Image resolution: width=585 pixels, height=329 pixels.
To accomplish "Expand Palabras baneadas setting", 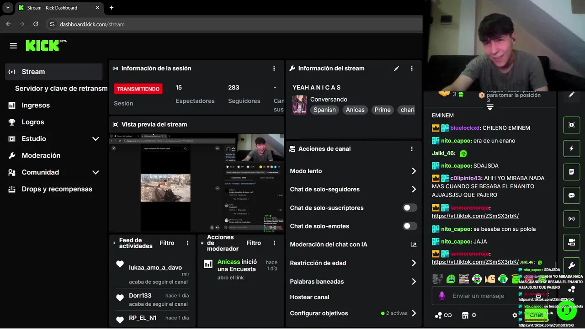I will [x=414, y=281].
